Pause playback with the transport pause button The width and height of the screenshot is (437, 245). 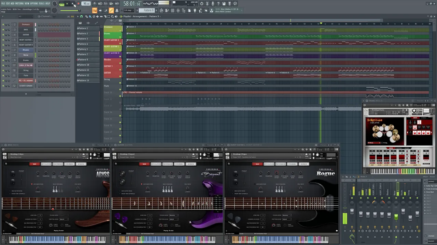(67, 3)
